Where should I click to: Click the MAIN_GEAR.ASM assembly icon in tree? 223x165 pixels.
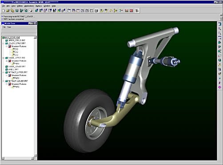4,38
